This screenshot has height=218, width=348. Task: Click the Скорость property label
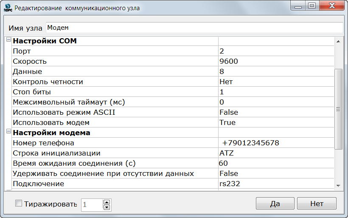[x=30, y=61]
